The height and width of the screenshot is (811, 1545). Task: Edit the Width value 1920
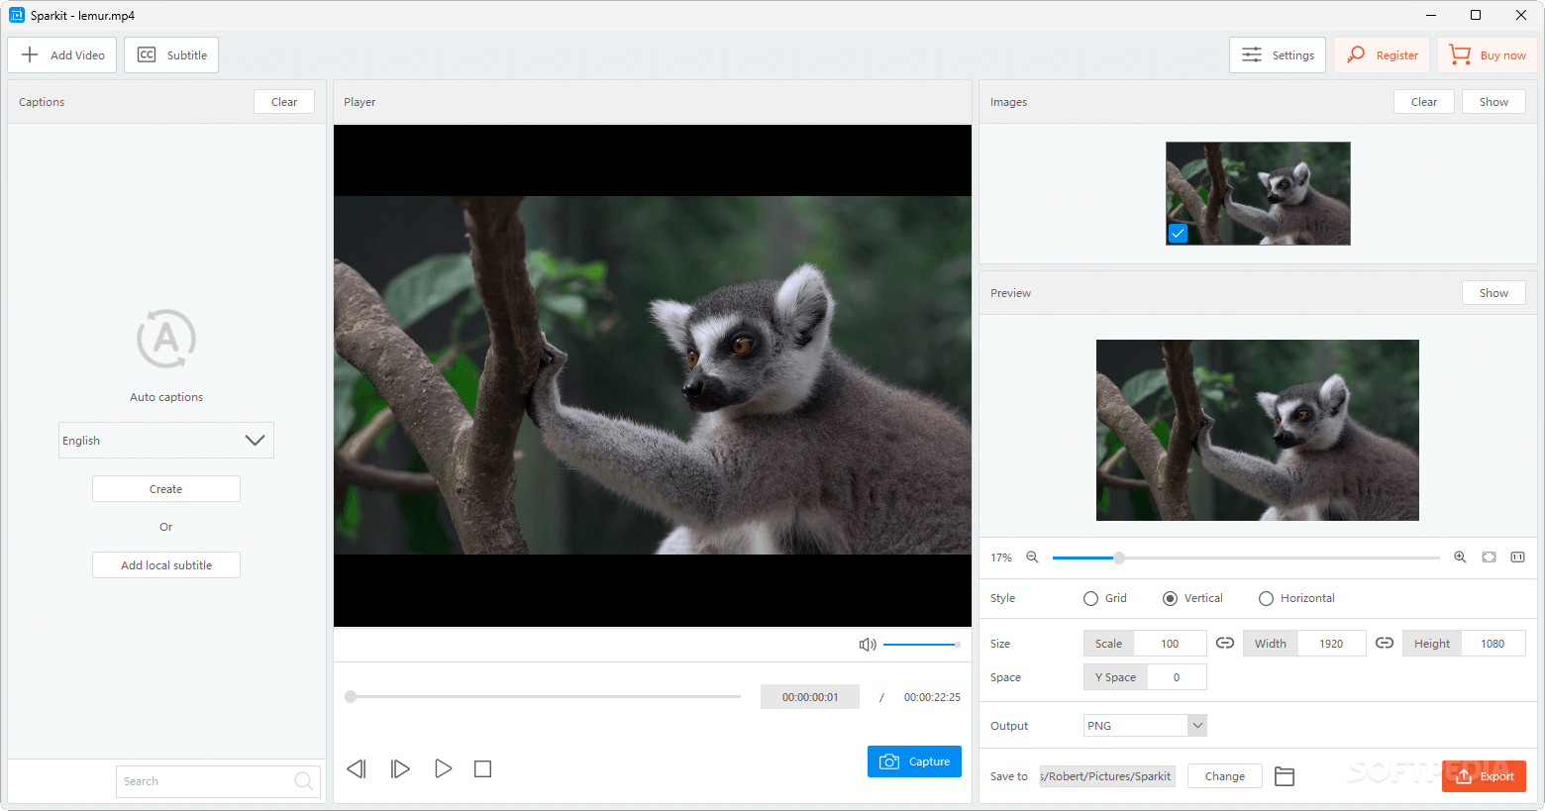click(x=1331, y=644)
